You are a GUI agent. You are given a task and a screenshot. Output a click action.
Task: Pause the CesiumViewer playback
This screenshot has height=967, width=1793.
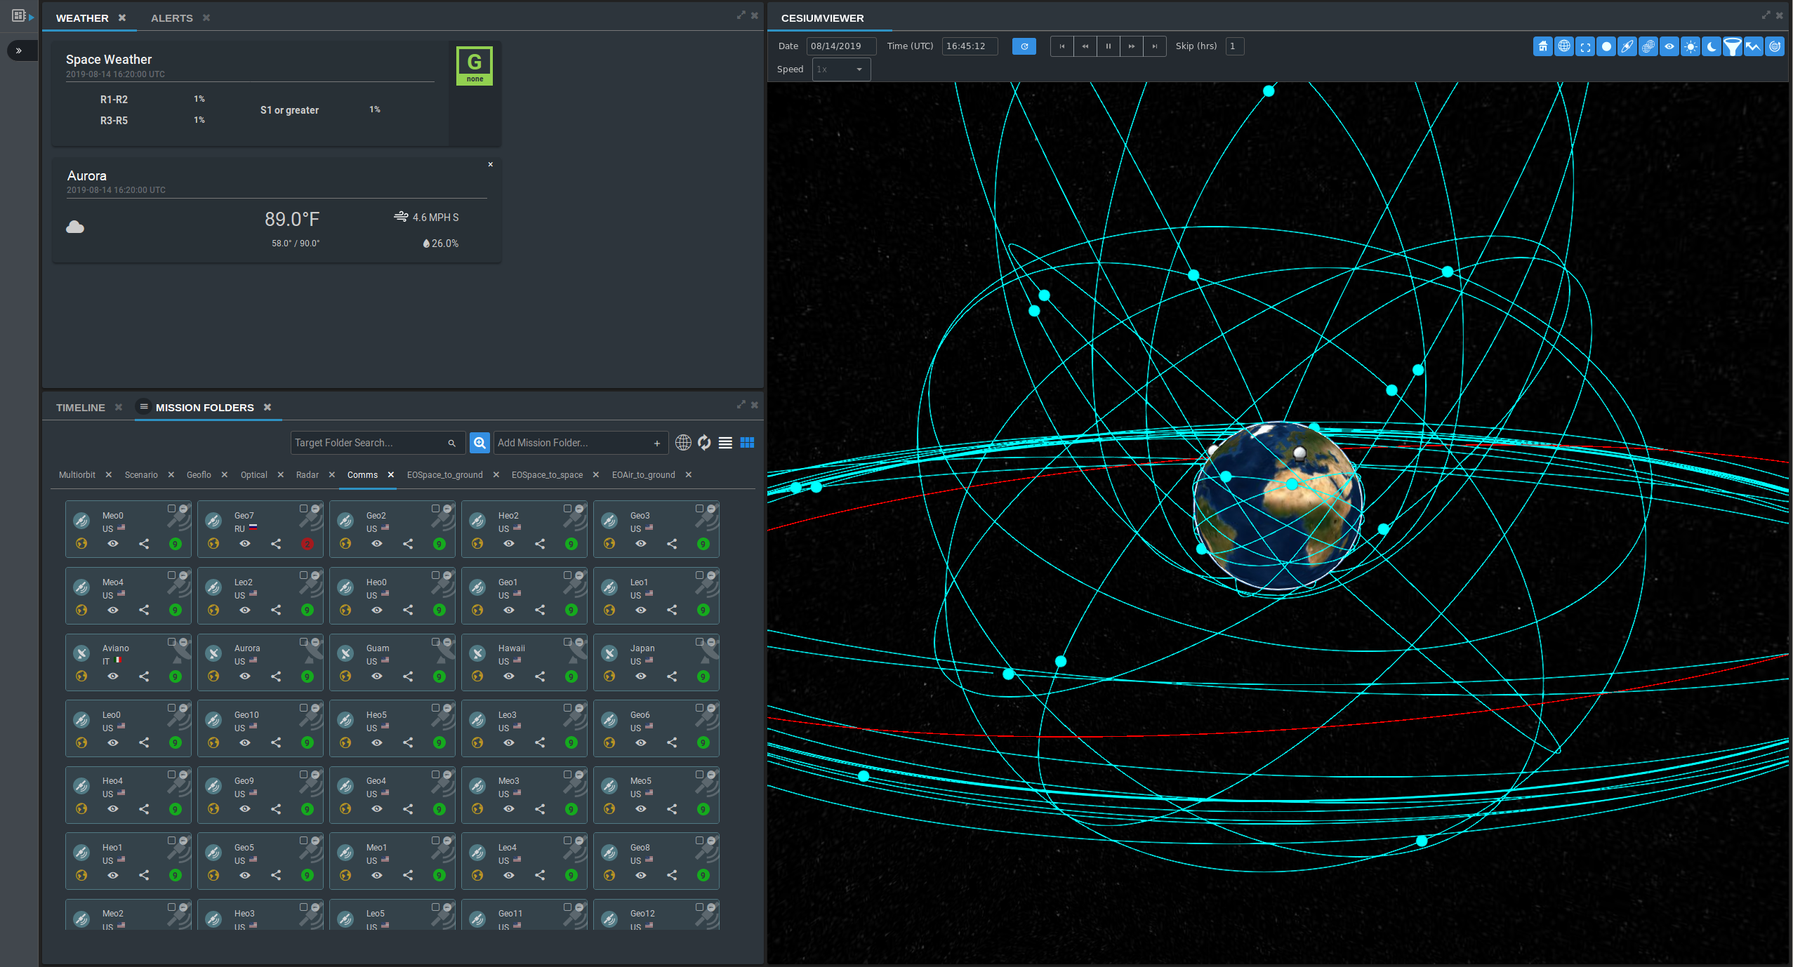click(x=1109, y=46)
